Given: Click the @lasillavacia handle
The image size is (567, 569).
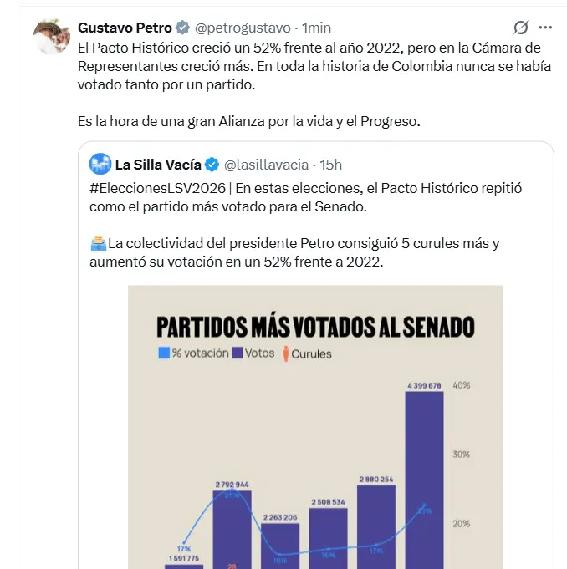Looking at the screenshot, I should 266,164.
